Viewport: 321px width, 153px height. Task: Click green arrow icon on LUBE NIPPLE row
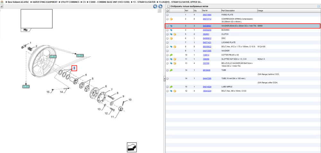coord(171,87)
